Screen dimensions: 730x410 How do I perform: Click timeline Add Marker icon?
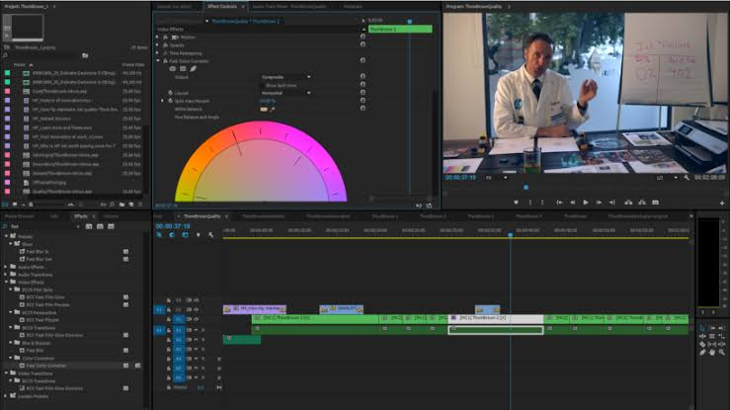198,235
